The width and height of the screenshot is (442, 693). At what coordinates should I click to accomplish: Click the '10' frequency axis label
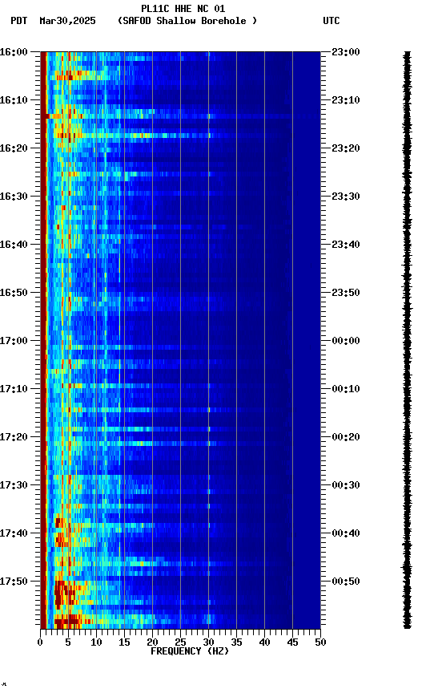(x=96, y=642)
